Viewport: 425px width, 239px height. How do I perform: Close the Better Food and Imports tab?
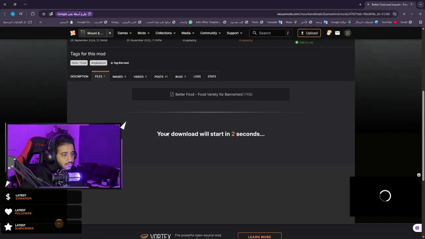(368, 4)
